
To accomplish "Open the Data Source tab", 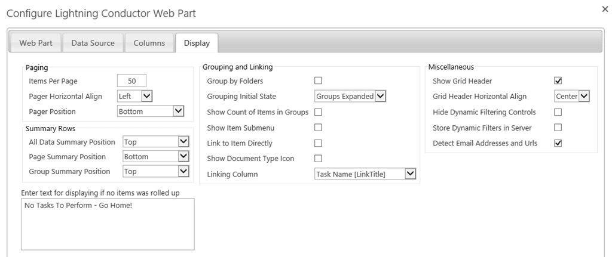I will point(93,43).
